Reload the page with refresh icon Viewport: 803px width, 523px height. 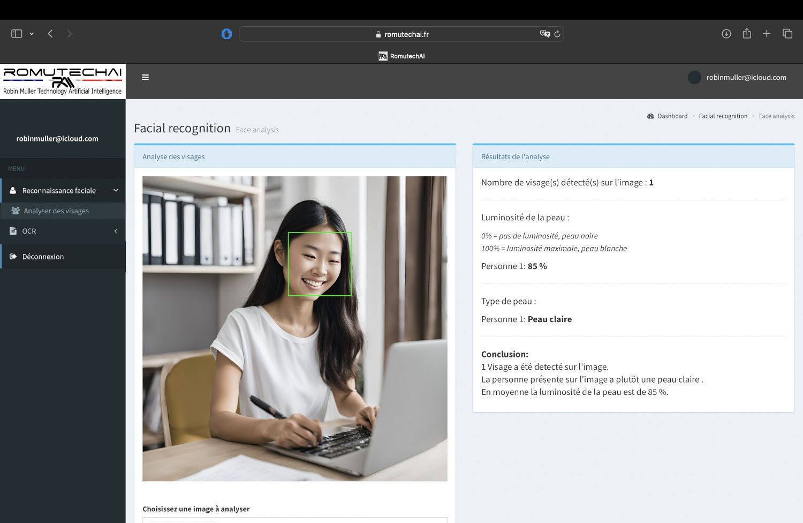click(x=557, y=34)
